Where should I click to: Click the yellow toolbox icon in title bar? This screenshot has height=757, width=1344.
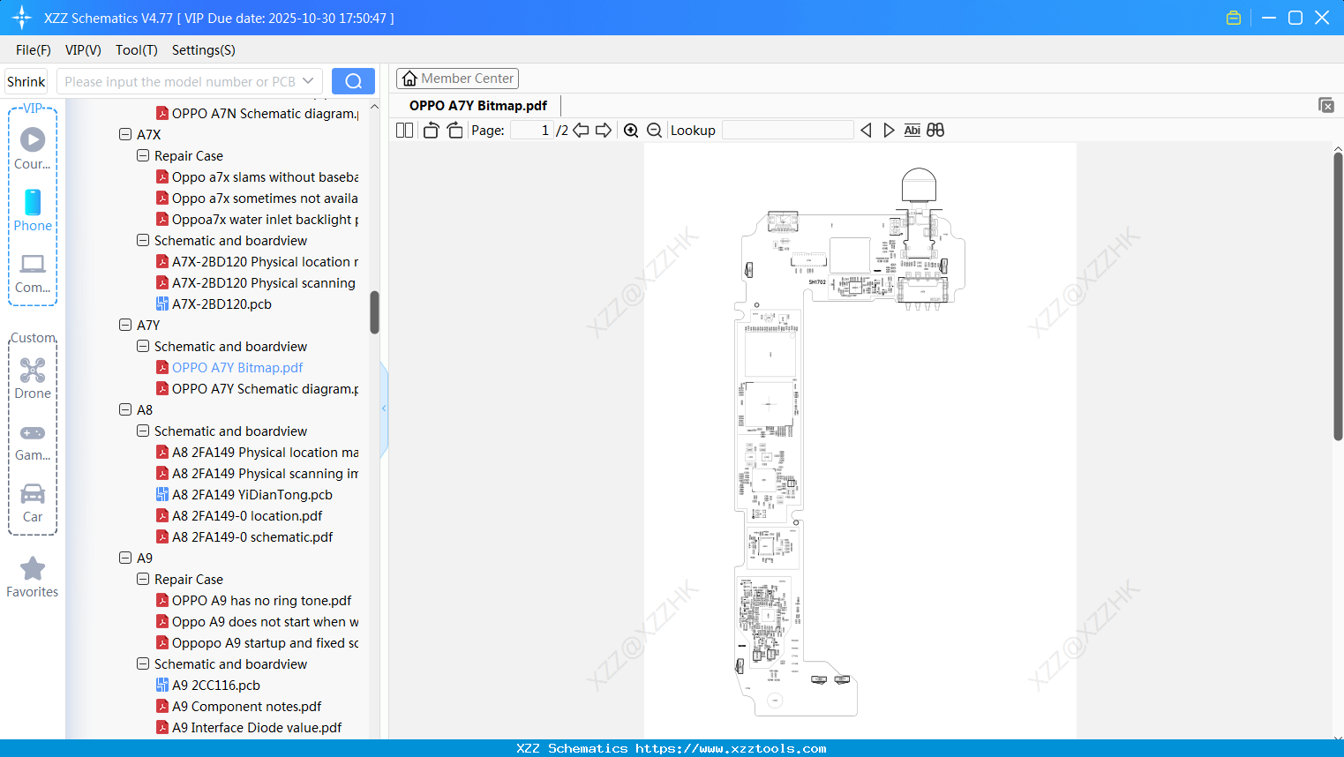[1234, 18]
